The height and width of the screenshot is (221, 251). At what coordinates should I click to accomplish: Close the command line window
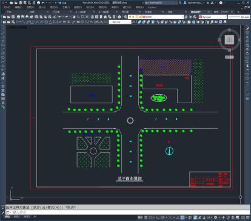[3, 208]
